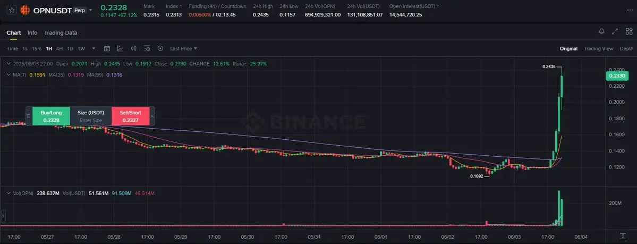Click the Funding (4h) / Countdown label
The image size is (637, 244).
(217, 6)
